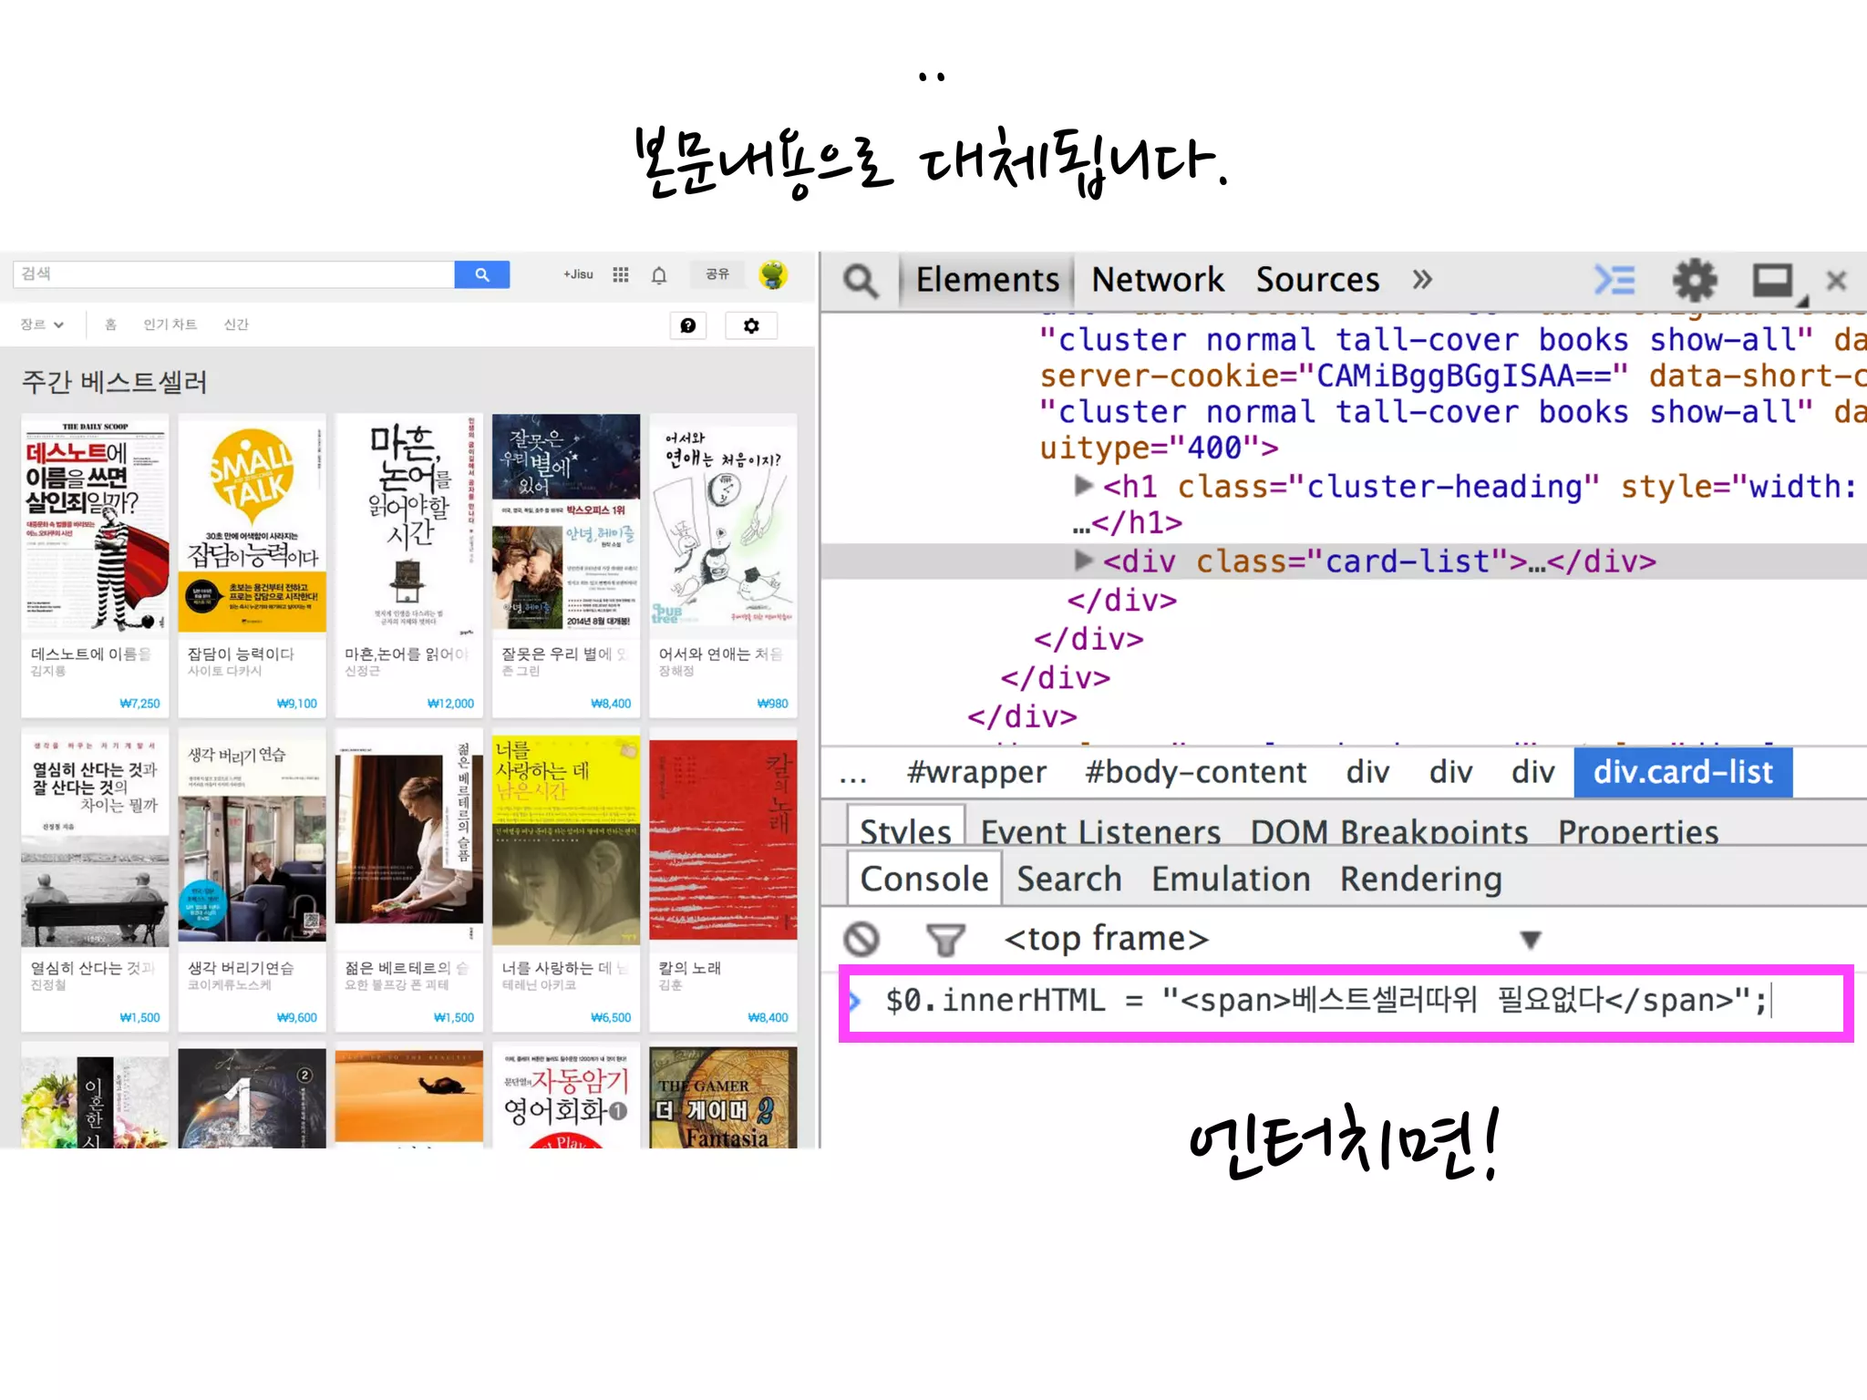Open the help question mark button
Image resolution: width=1867 pixels, height=1400 pixels.
pyautogui.click(x=688, y=325)
